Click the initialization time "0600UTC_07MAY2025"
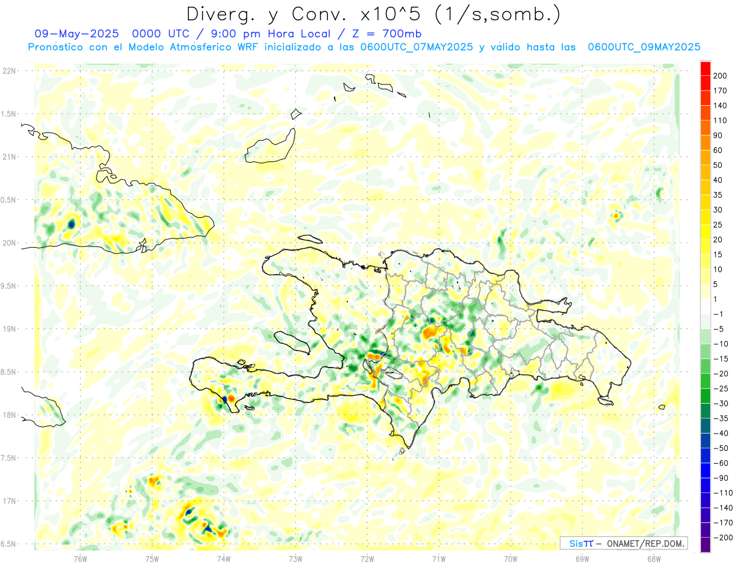The width and height of the screenshot is (734, 567). (x=417, y=47)
